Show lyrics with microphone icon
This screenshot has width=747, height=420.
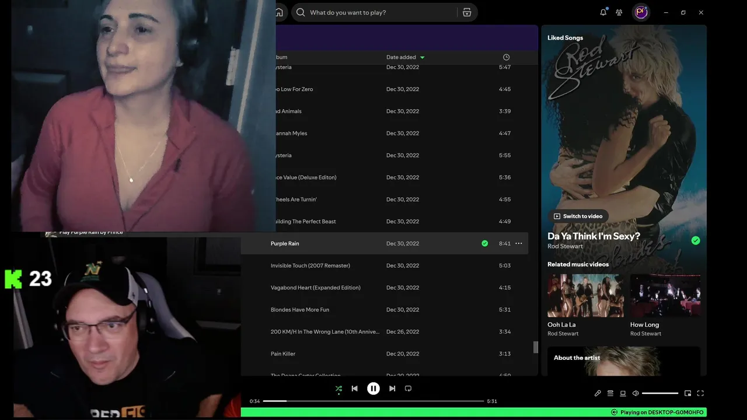598,393
